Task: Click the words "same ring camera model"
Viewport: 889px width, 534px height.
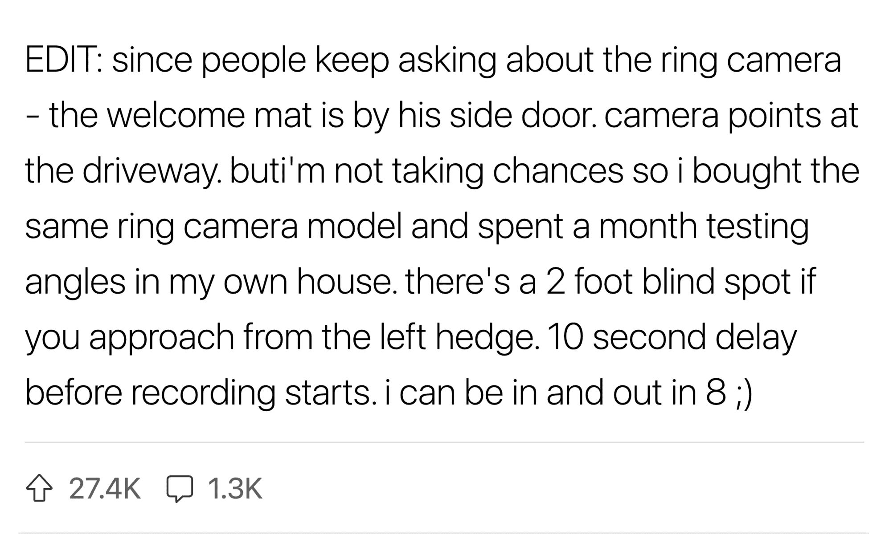Action: point(213,227)
